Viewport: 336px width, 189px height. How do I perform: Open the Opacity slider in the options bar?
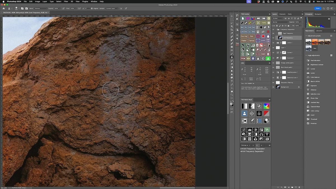point(60,8)
